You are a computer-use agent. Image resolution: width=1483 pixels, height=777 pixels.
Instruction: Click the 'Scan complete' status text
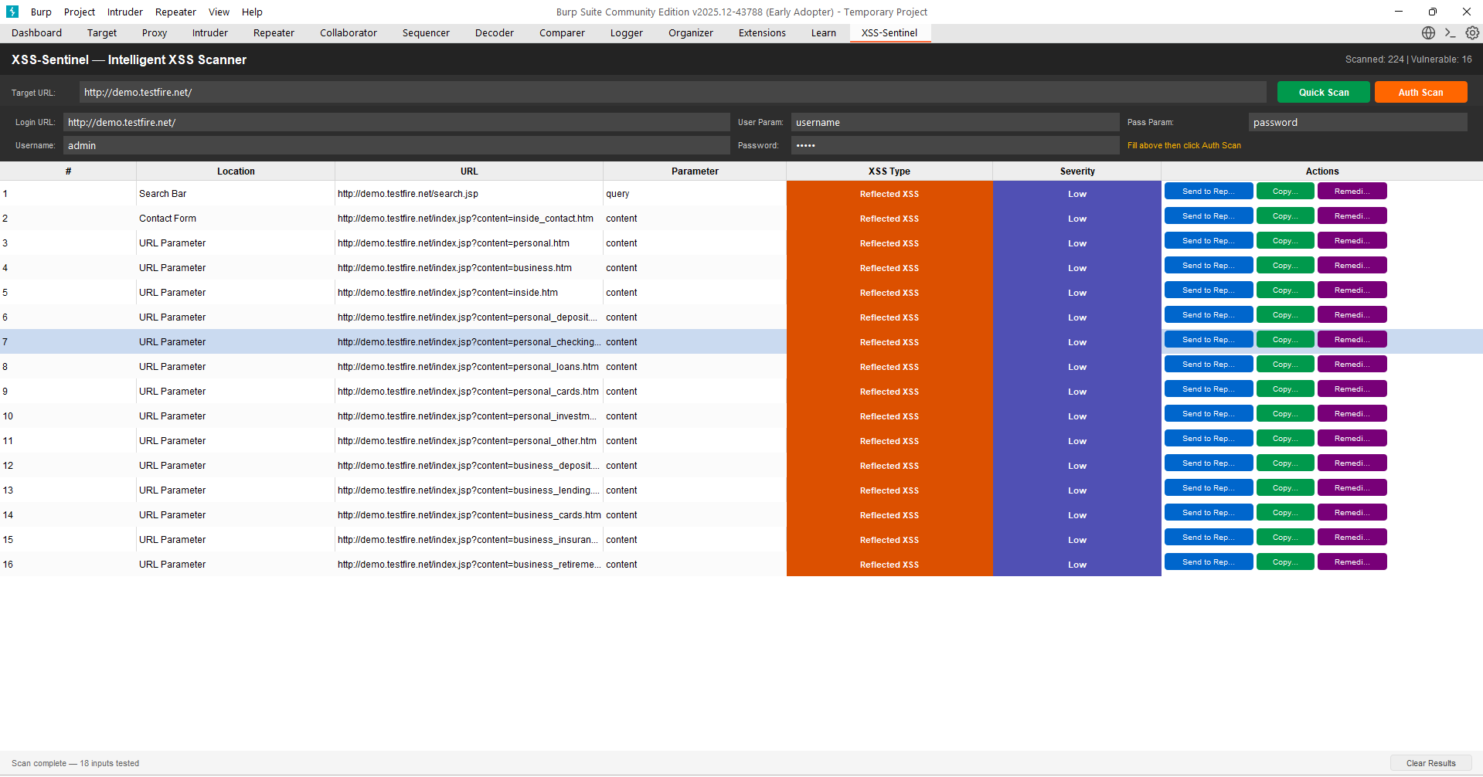point(75,763)
